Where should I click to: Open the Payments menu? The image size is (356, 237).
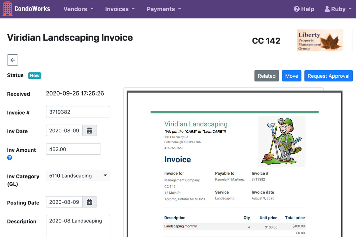(163, 9)
